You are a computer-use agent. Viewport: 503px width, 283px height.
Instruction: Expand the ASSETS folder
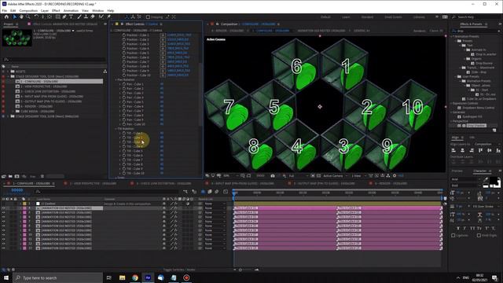tap(8, 72)
